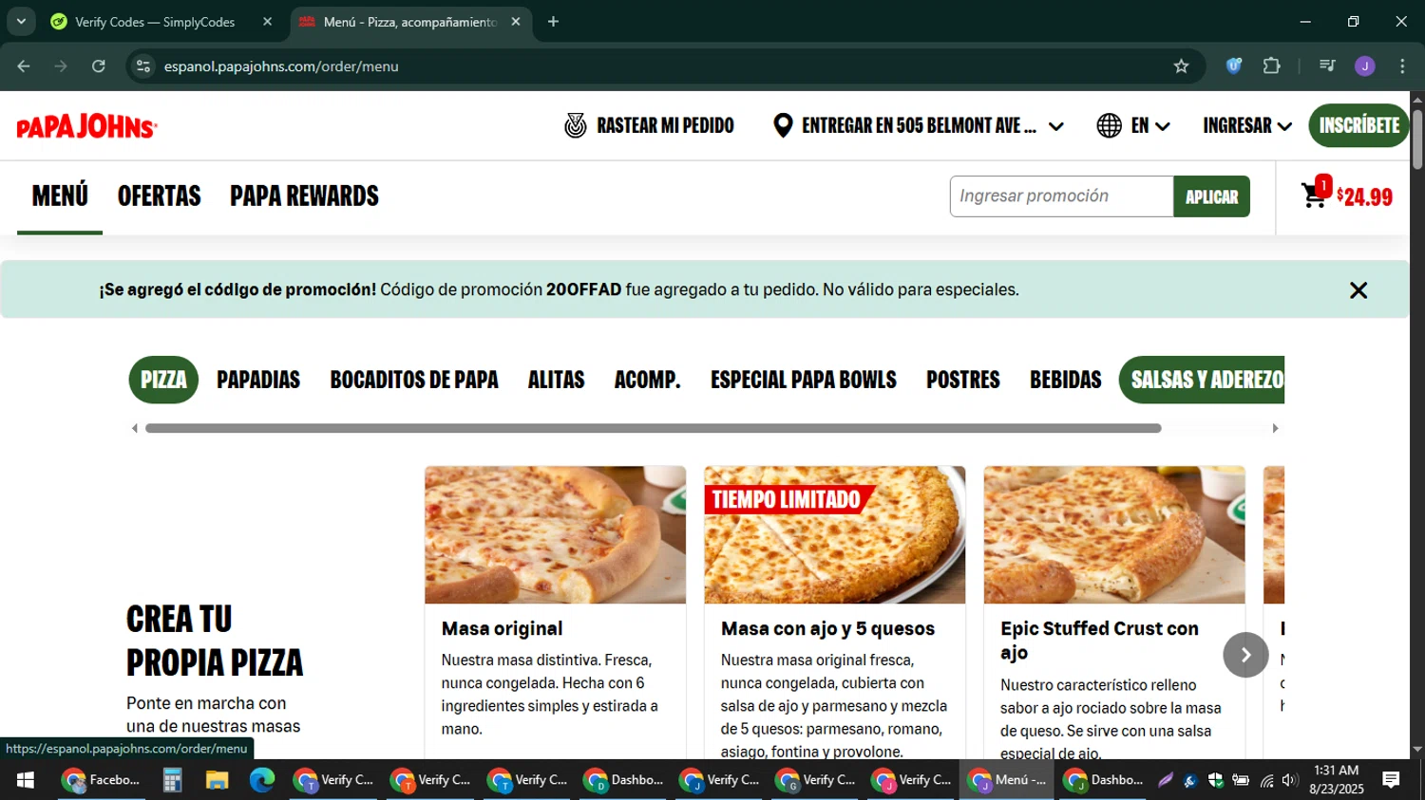The image size is (1425, 800).
Task: Show next pizza crust cards arrow
Action: (x=1245, y=655)
